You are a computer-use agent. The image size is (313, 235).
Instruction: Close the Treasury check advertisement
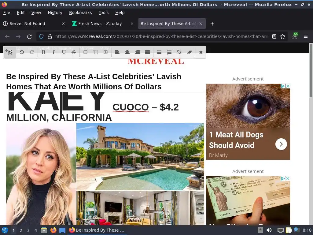[x=288, y=178]
